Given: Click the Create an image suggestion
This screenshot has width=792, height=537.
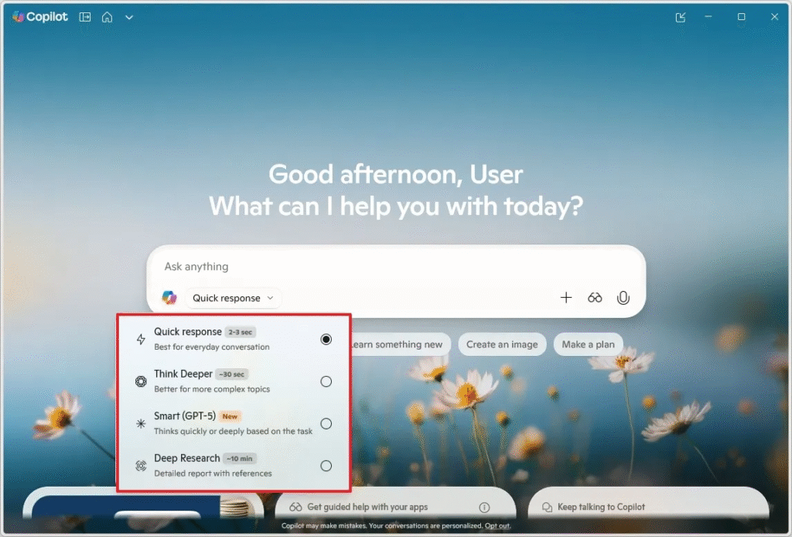Looking at the screenshot, I should point(502,344).
